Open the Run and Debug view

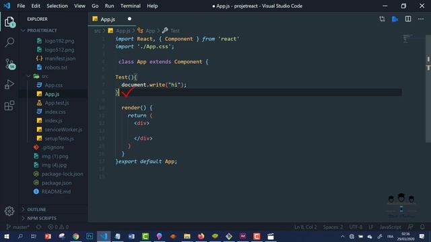coord(9,85)
